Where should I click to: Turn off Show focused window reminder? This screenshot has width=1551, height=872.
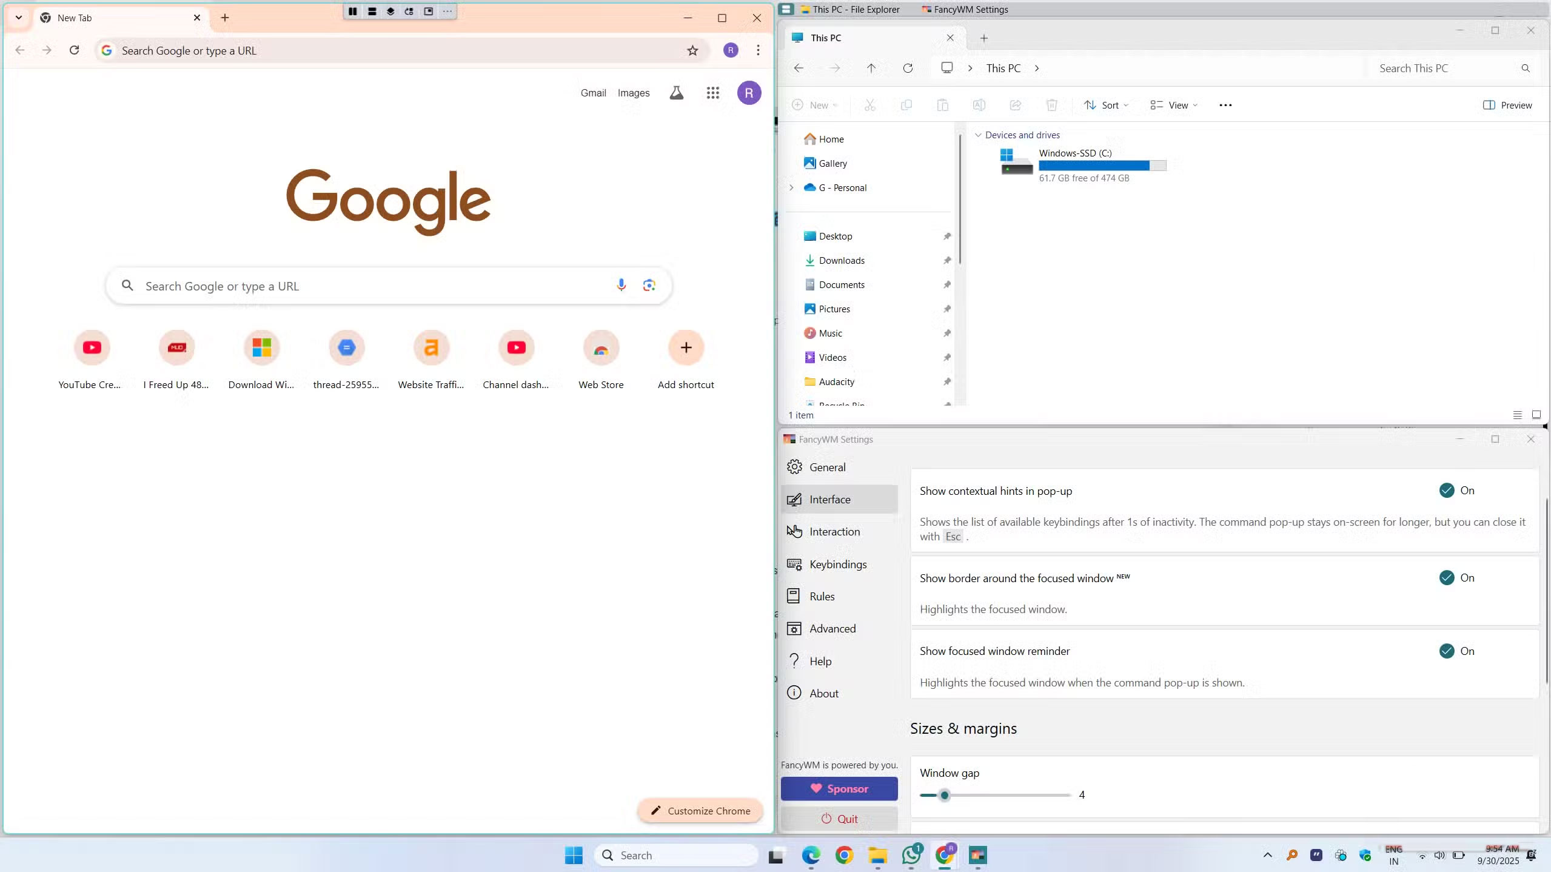(1447, 651)
